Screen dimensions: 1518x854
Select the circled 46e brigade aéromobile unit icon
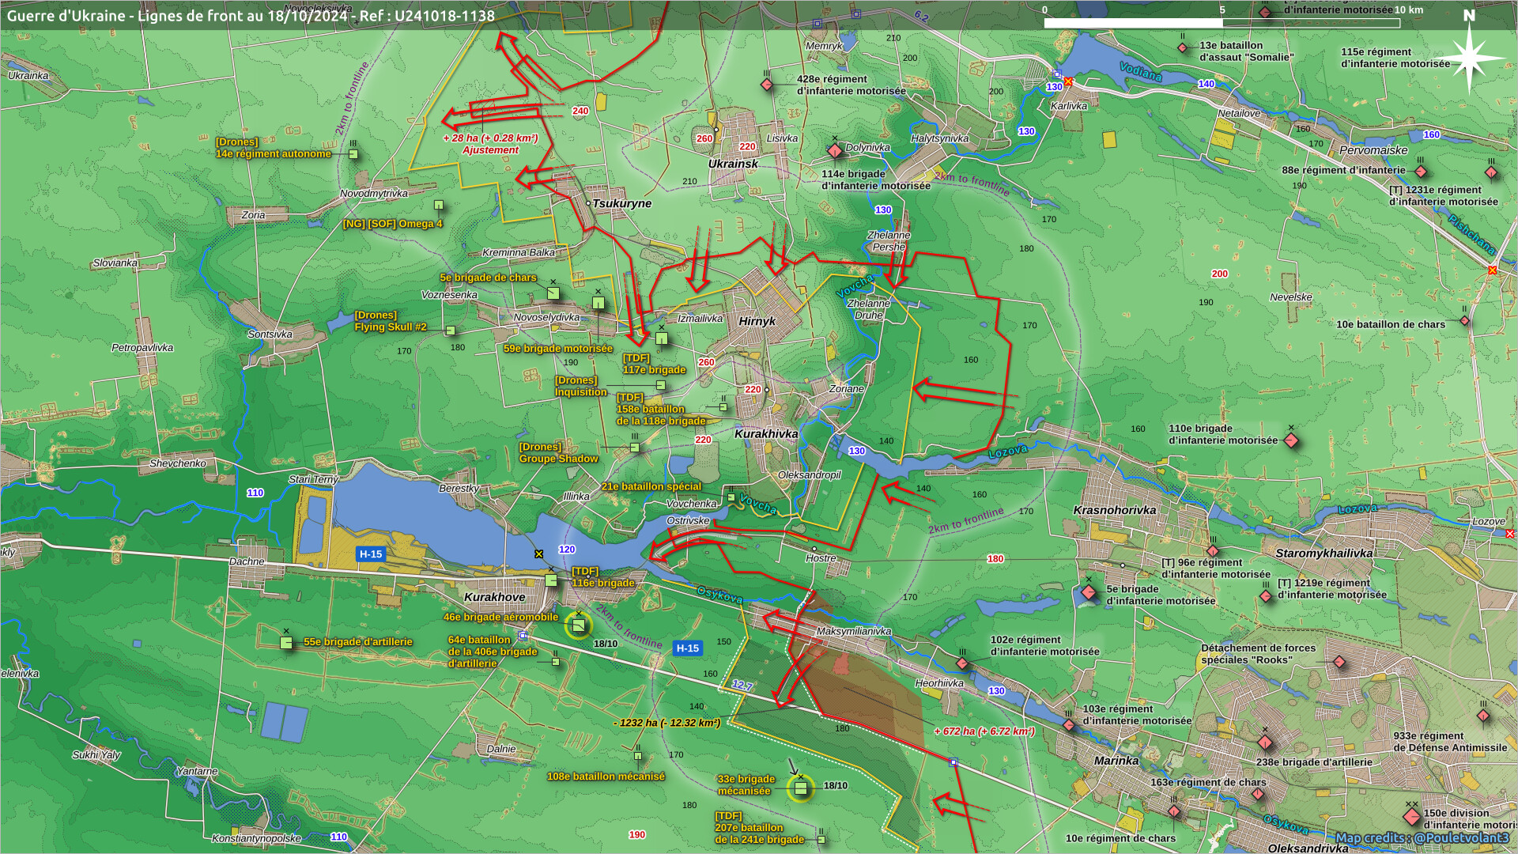pyautogui.click(x=579, y=626)
